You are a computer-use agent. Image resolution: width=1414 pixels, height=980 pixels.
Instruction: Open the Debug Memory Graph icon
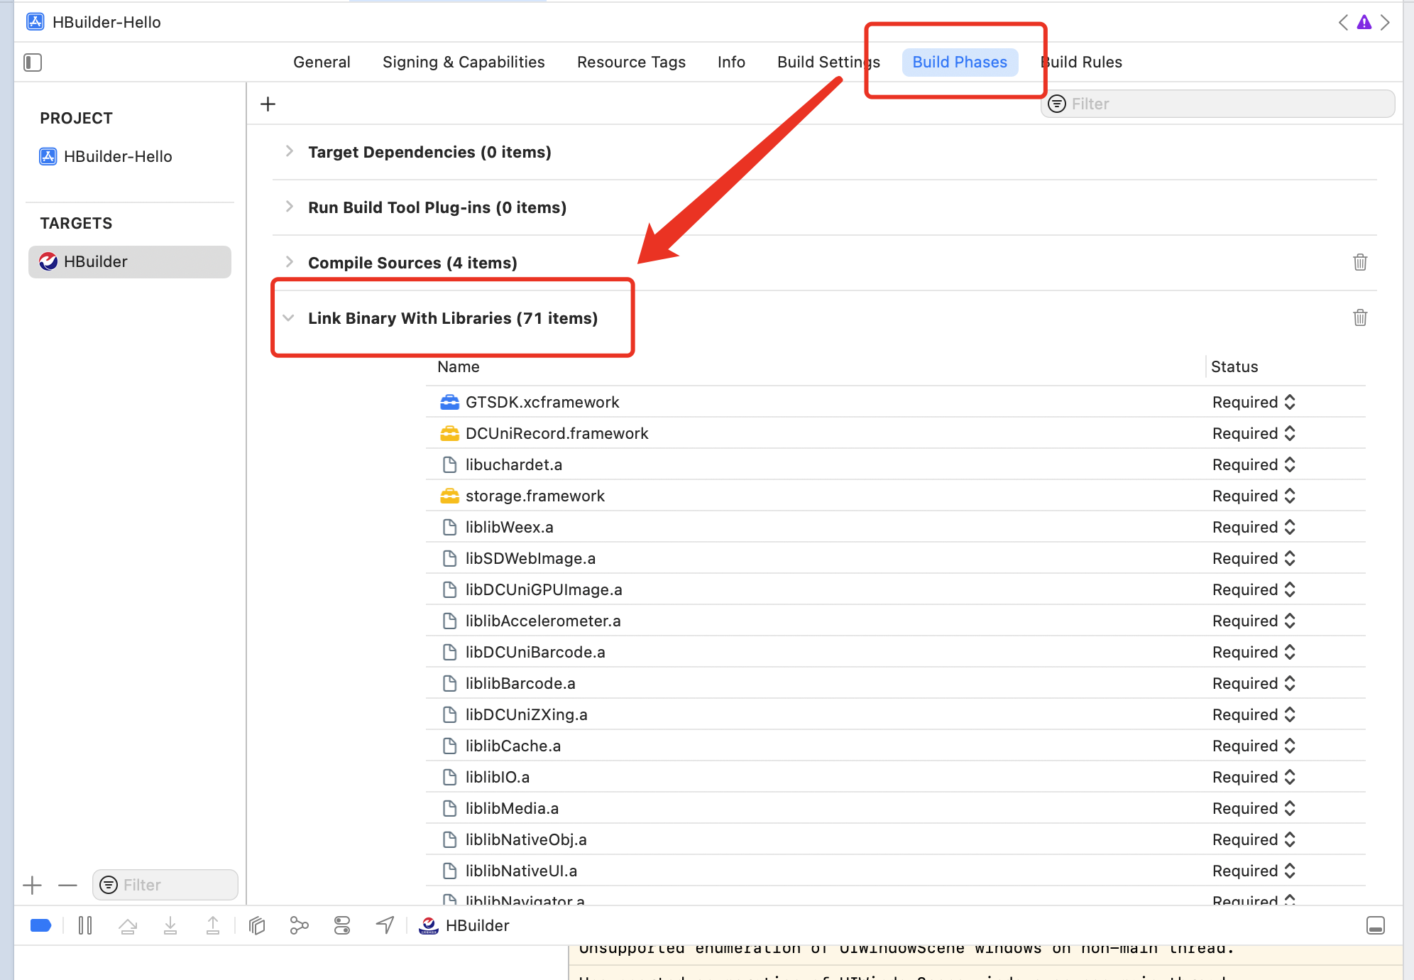(299, 925)
